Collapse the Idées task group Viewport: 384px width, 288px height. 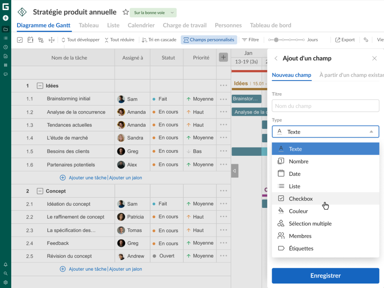pos(40,86)
